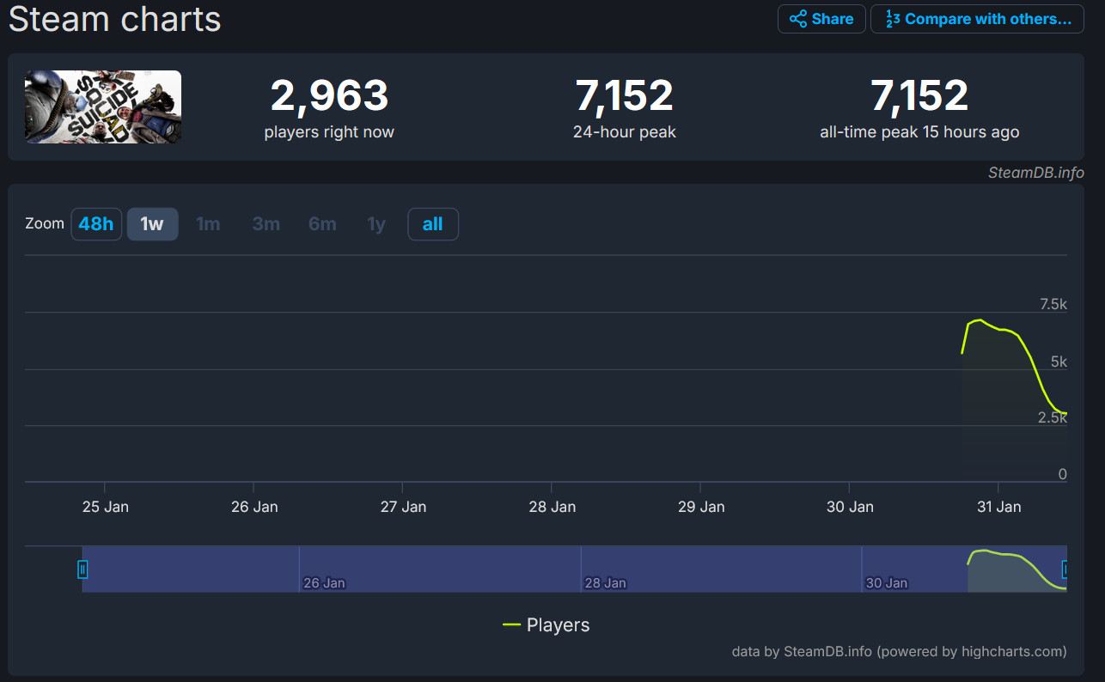
Task: Open the Suicide Squad game thumbnail
Action: point(103,107)
